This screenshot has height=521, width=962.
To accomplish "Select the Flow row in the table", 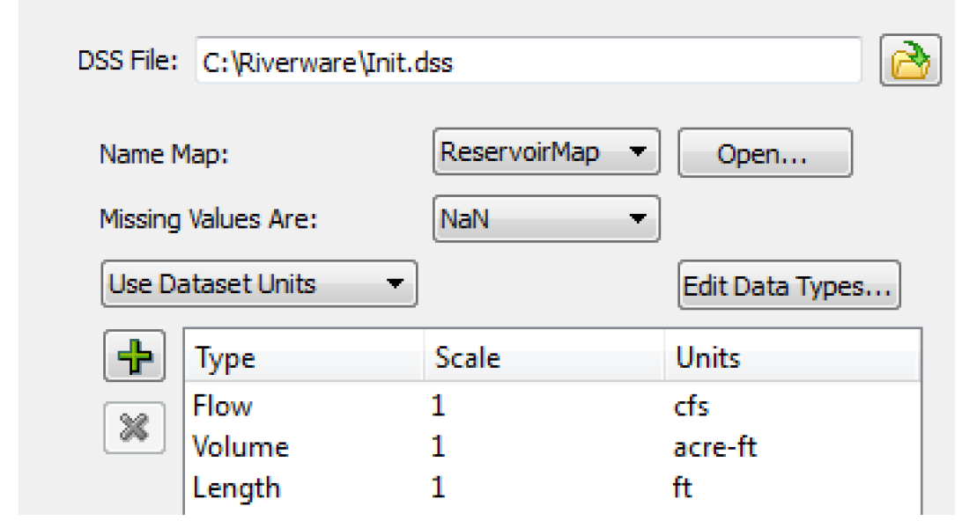I will [x=552, y=406].
